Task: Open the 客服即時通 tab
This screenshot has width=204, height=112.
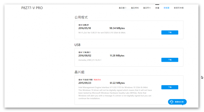Action: coord(178,8)
